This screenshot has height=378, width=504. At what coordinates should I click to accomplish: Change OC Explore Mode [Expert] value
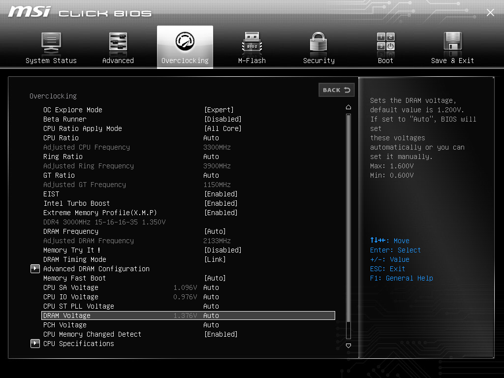219,110
